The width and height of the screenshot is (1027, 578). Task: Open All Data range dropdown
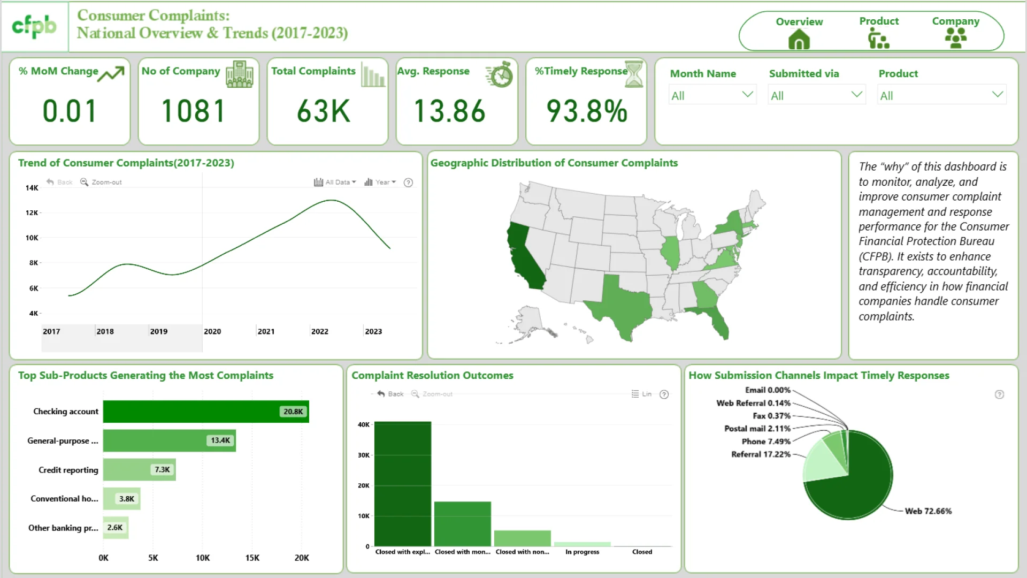[335, 182]
